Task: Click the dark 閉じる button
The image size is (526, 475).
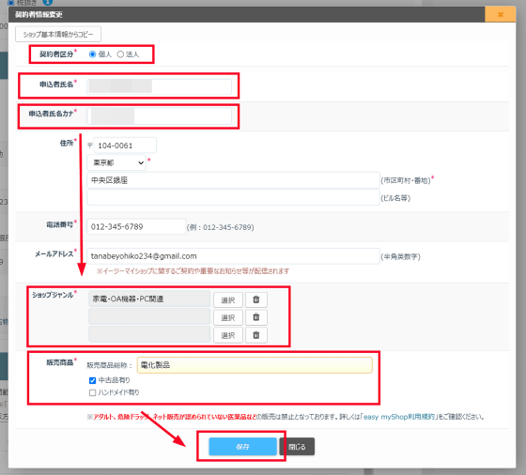Action: [x=297, y=447]
